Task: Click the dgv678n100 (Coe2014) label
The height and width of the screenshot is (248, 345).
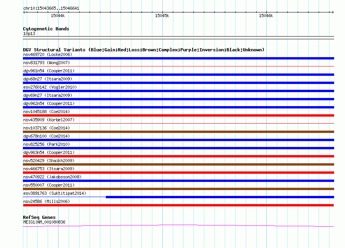Action: [47, 136]
